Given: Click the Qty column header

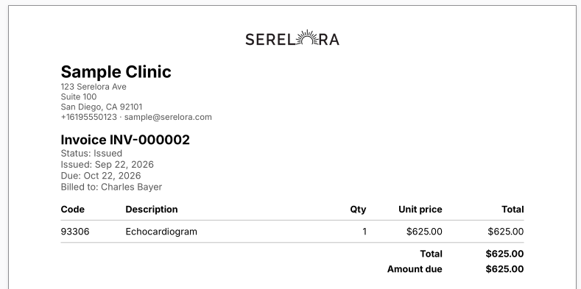Looking at the screenshot, I should (358, 210).
